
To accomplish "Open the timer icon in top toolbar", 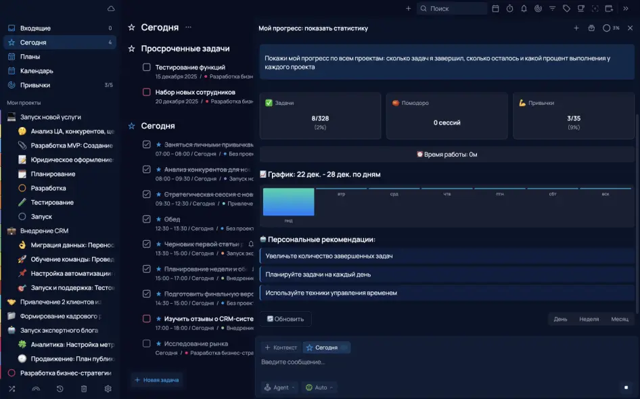I will [509, 9].
